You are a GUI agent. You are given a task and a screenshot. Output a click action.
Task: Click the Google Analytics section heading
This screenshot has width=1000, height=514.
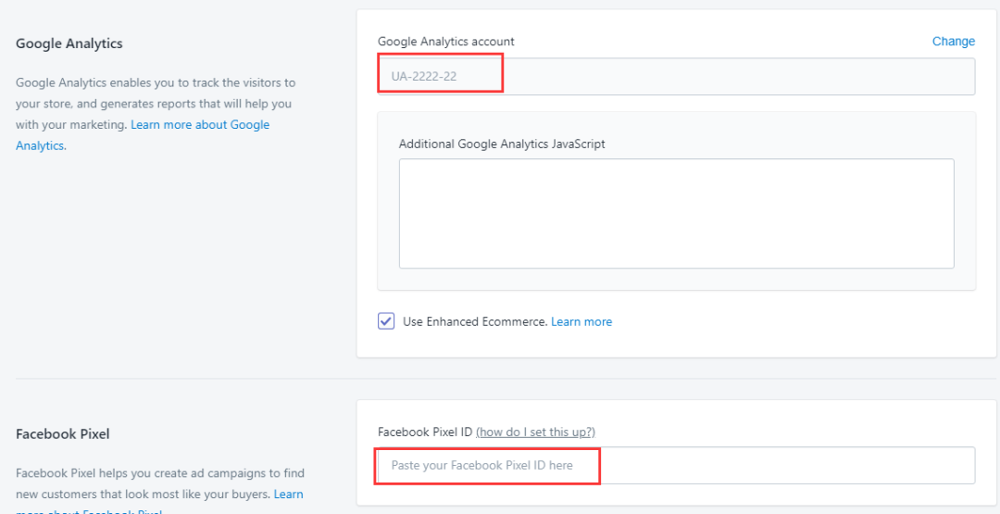69,44
